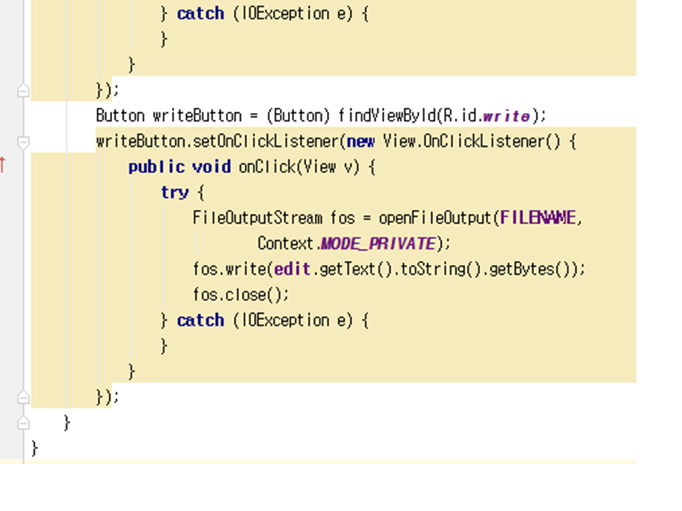This screenshot has width=682, height=511.
Task: Click the View.OnClickListener class name
Action: [463, 141]
